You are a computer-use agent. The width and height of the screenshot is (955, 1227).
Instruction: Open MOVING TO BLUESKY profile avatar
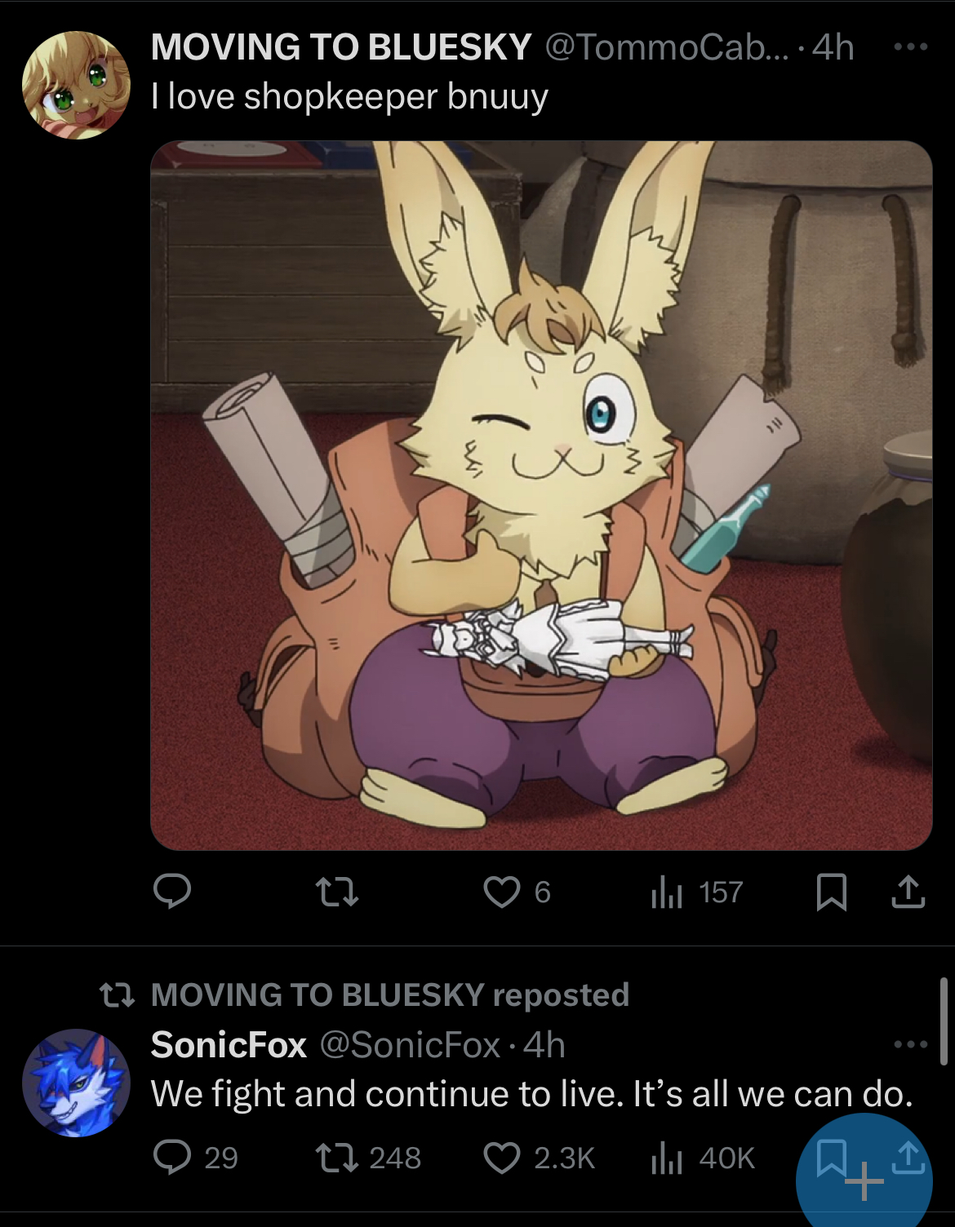pos(75,85)
